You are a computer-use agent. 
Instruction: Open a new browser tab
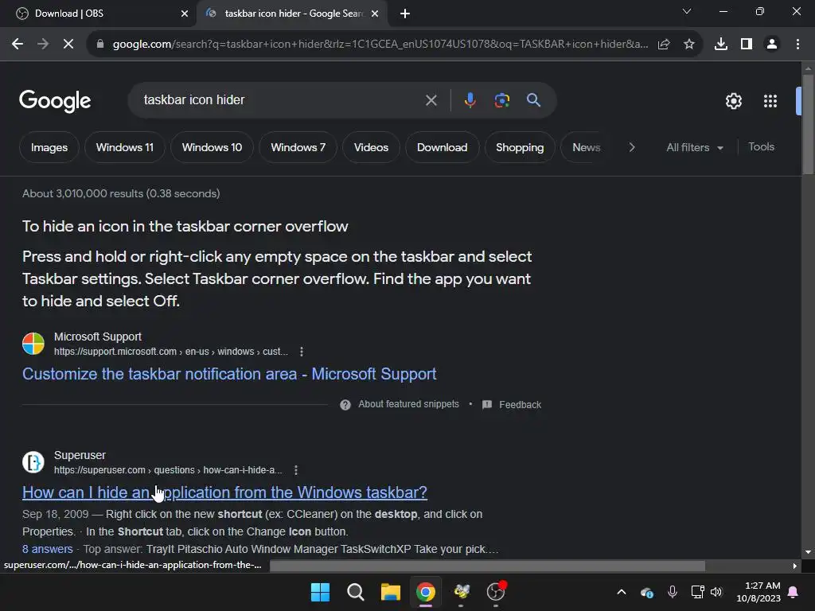click(x=405, y=14)
